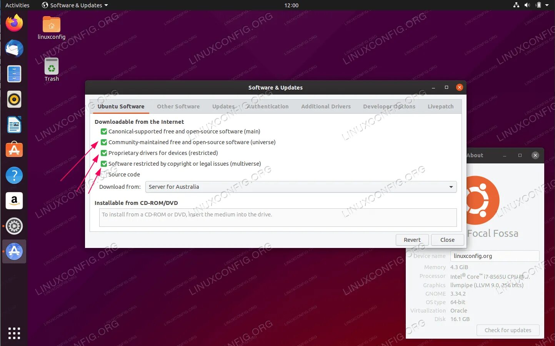Click the llvmpipe graphics value
This screenshot has width=555, height=346.
coord(487,285)
